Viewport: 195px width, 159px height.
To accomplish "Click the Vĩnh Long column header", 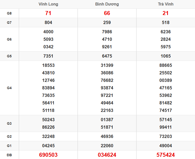I will (48, 4).
